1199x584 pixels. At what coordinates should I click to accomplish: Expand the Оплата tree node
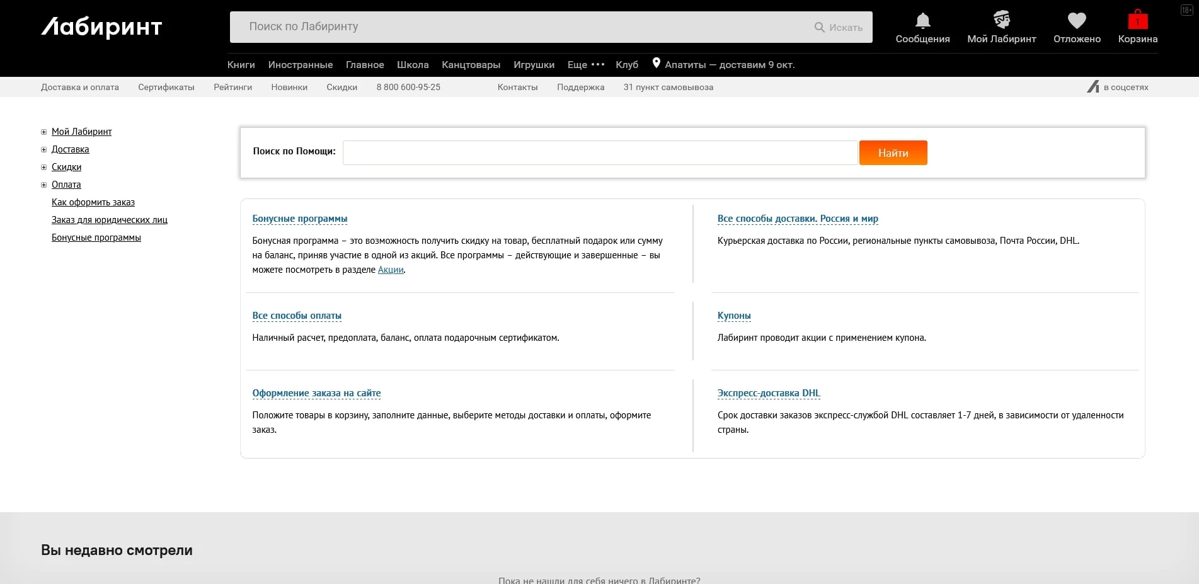(x=44, y=185)
